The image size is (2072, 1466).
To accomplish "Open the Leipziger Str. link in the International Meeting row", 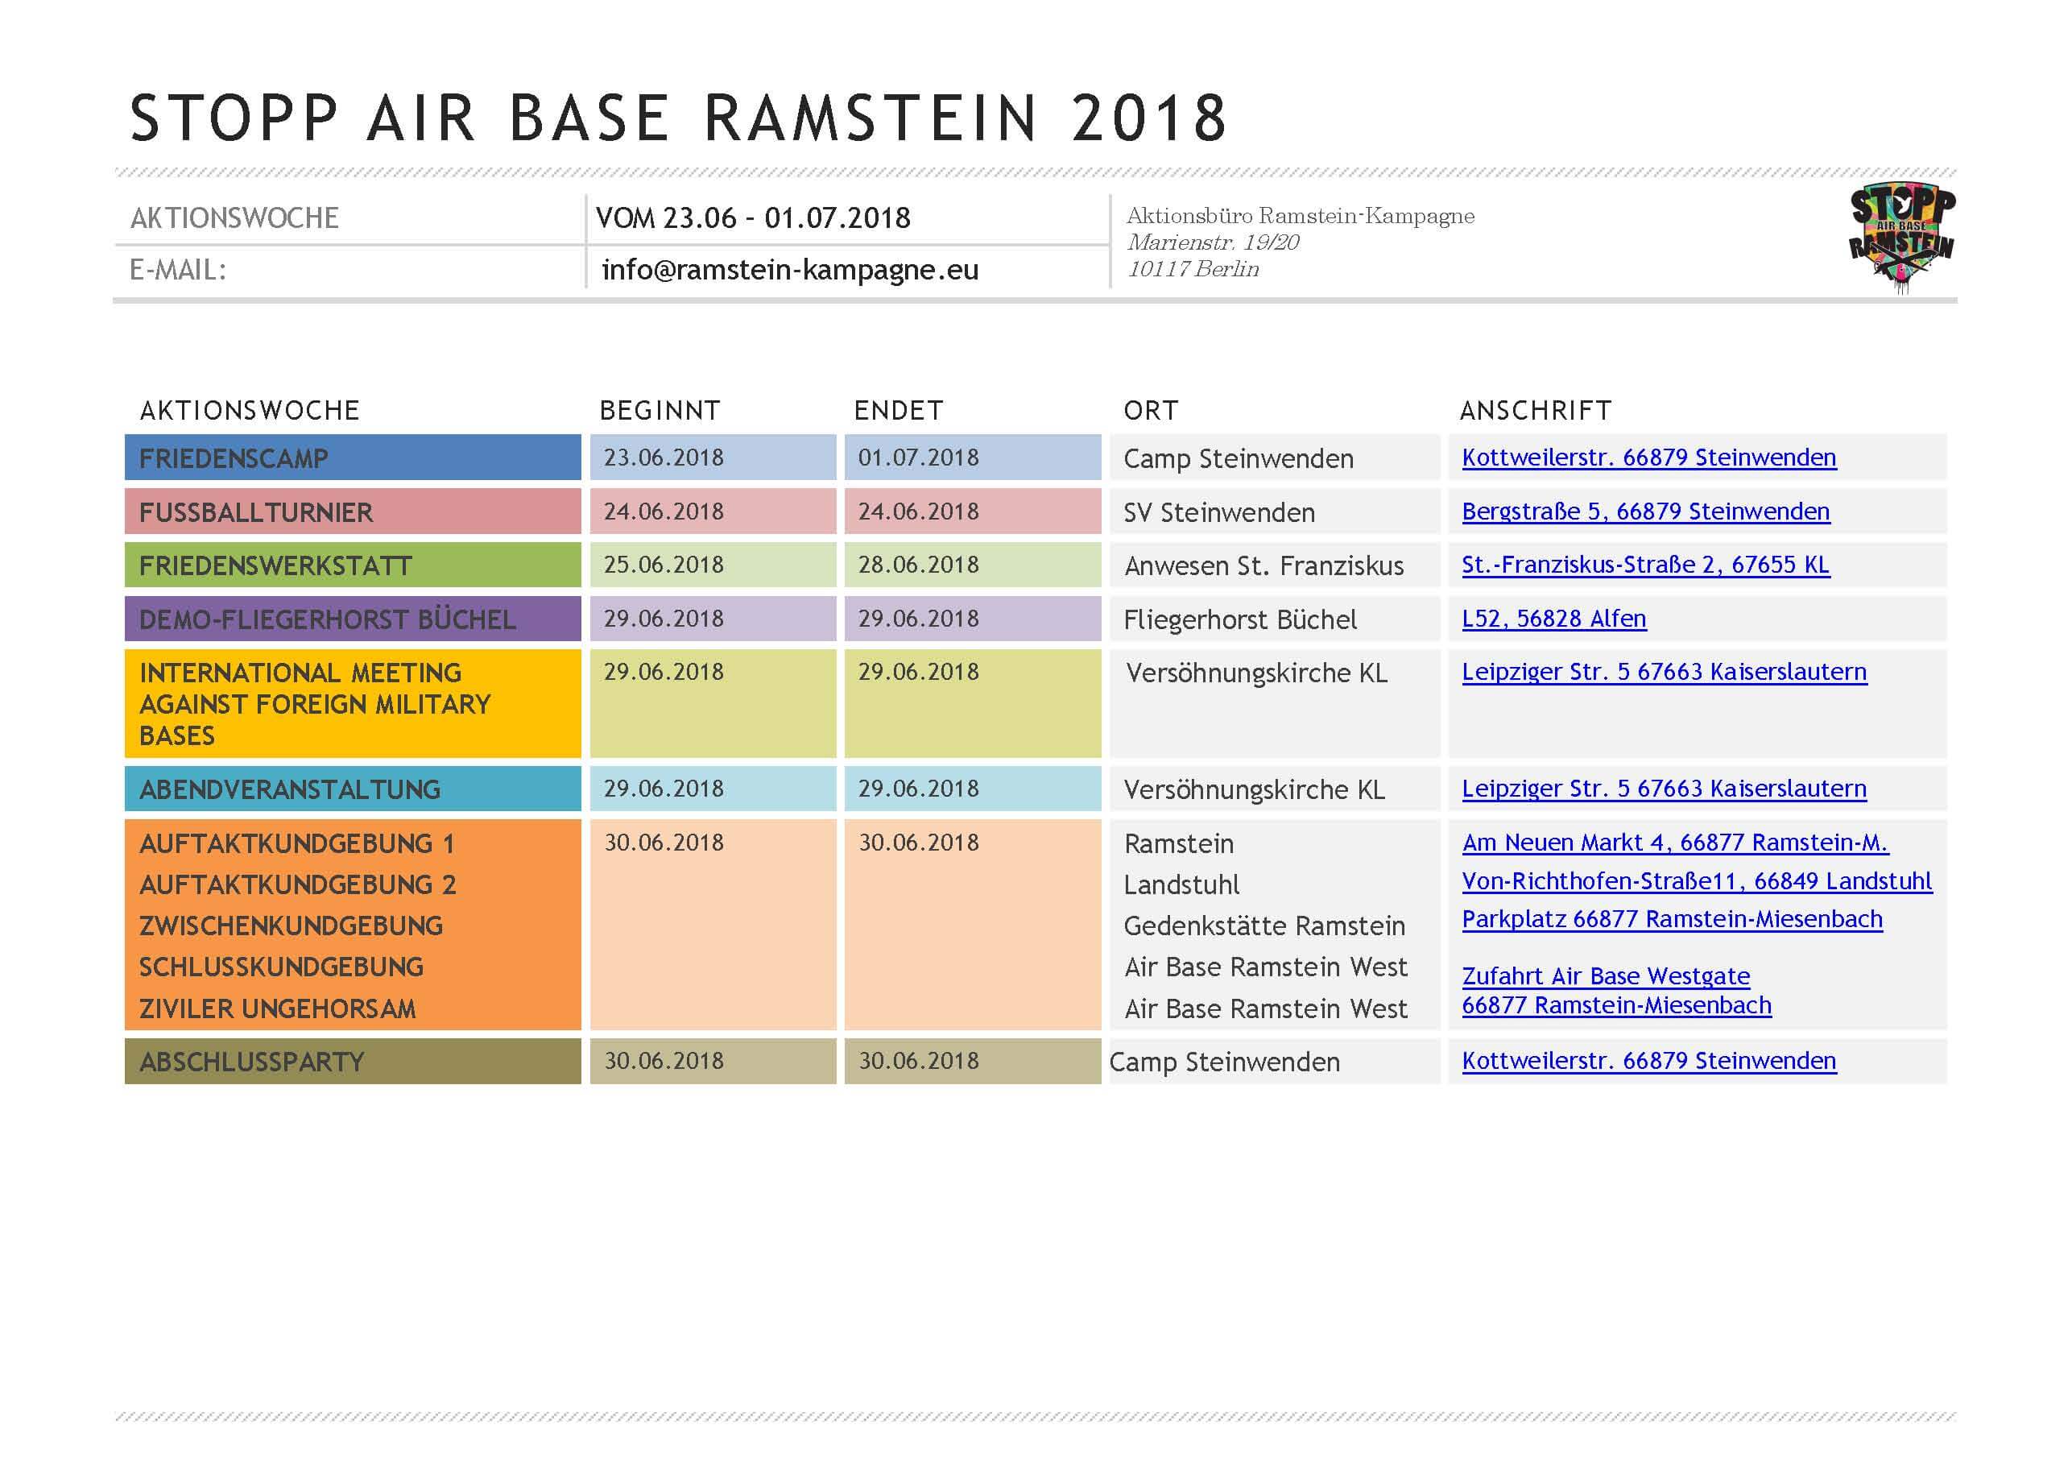I will 1664,673.
